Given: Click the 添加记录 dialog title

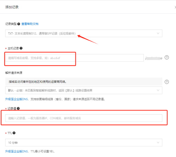Looking at the screenshot, I should click(12, 7).
